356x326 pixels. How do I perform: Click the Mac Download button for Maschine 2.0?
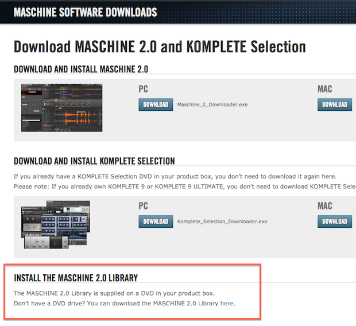tap(334, 105)
